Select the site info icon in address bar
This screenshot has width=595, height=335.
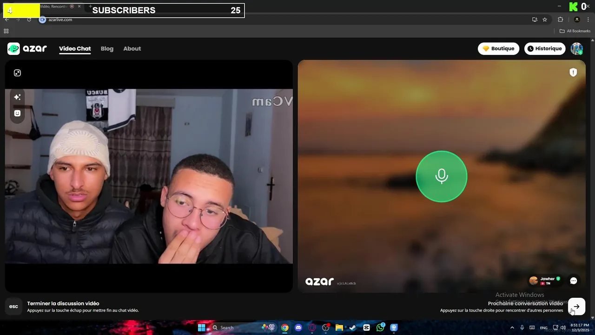coord(42,20)
